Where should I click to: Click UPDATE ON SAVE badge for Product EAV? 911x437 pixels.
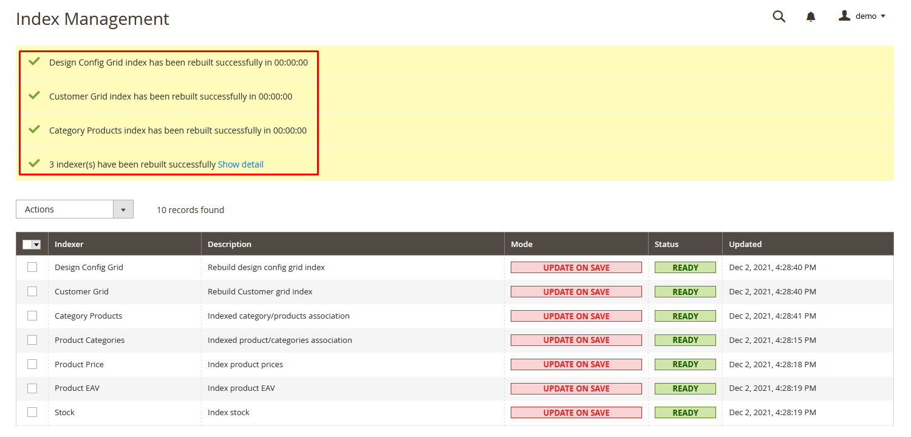[576, 388]
